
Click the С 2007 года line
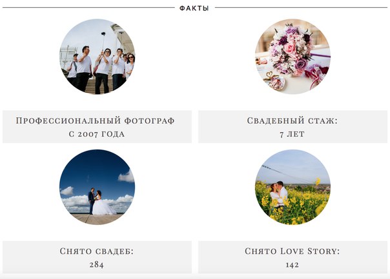pos(96,134)
